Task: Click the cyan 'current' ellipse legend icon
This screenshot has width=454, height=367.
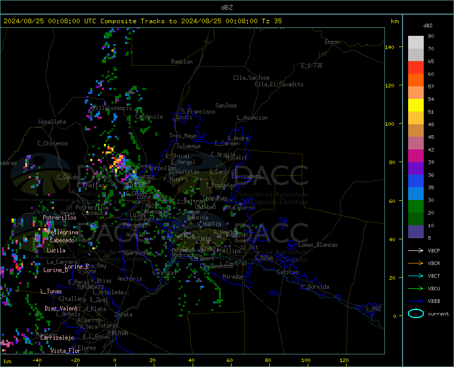Action: pos(416,313)
